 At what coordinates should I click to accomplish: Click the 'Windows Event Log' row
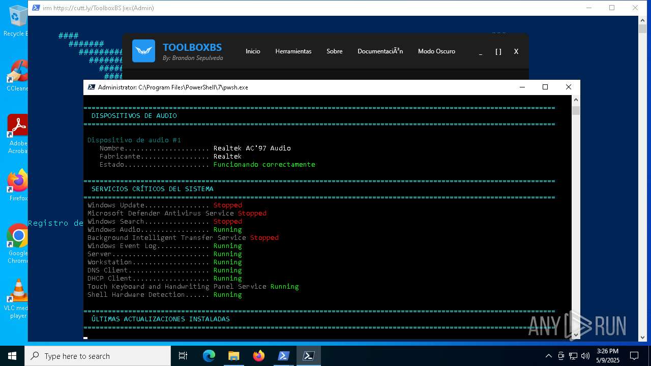(x=165, y=246)
